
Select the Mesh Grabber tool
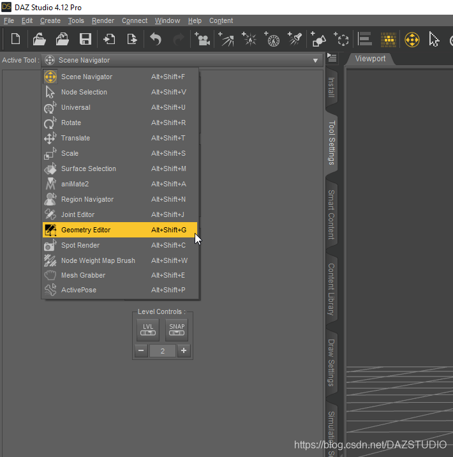point(120,275)
